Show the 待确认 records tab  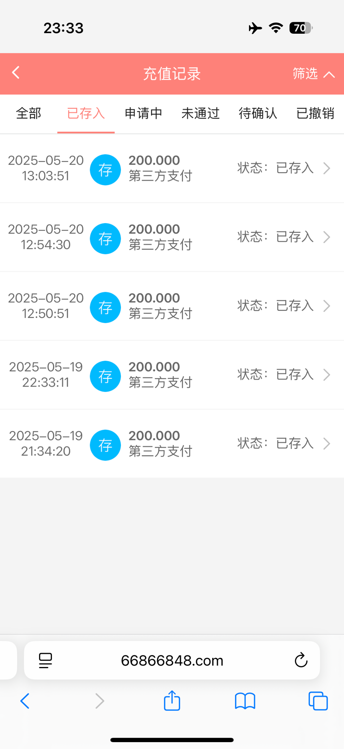258,114
